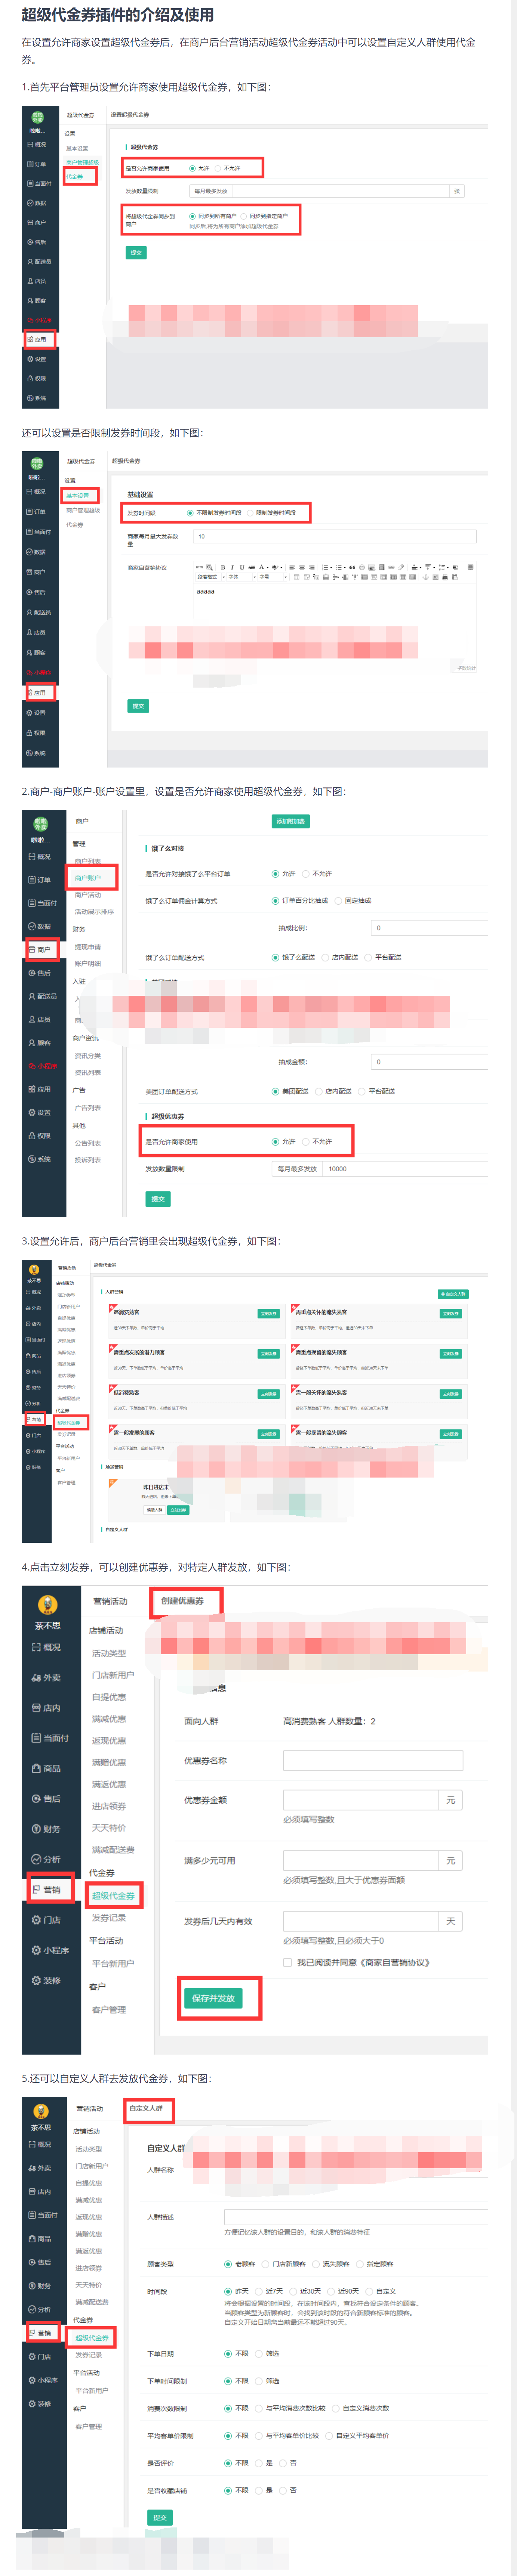Click 提交 button below 商家自营销协议 editor
The height and width of the screenshot is (2576, 517).
(x=138, y=706)
